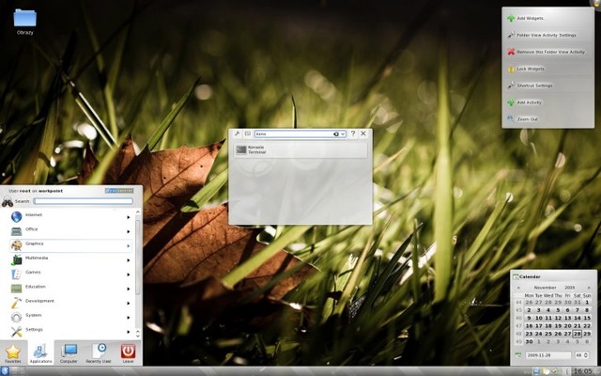Launch the Konsole Terminal result
601x376 pixels.
point(300,150)
